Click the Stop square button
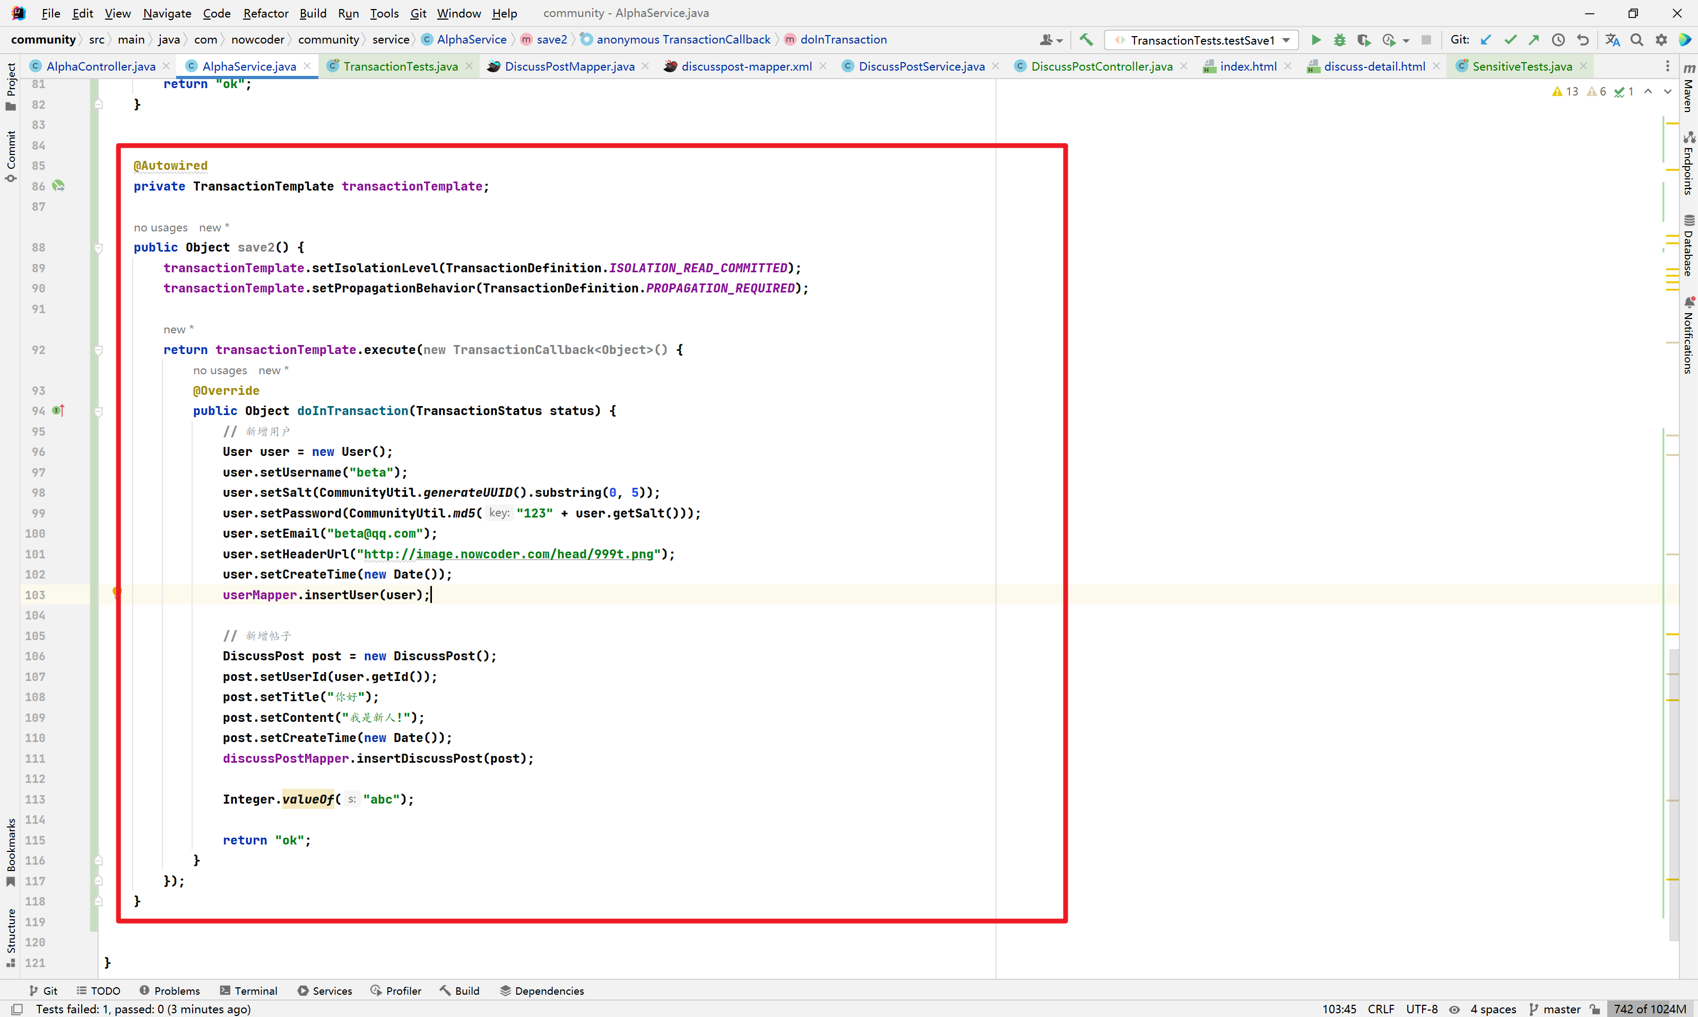The width and height of the screenshot is (1698, 1017). click(1426, 40)
